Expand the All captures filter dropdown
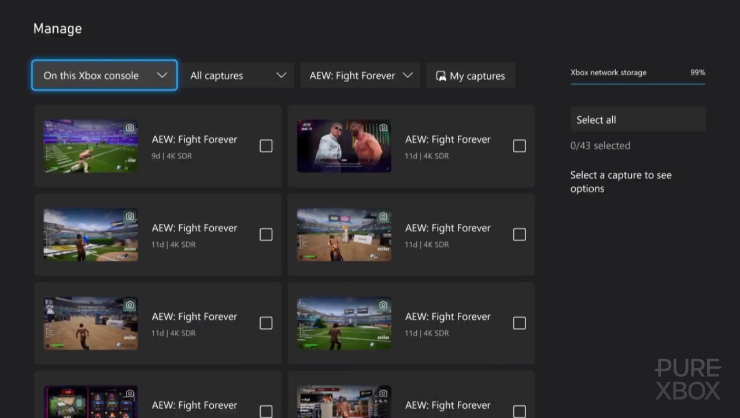Image resolution: width=740 pixels, height=418 pixels. pos(238,75)
